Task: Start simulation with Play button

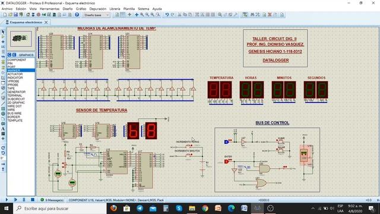Action: (x=7, y=200)
